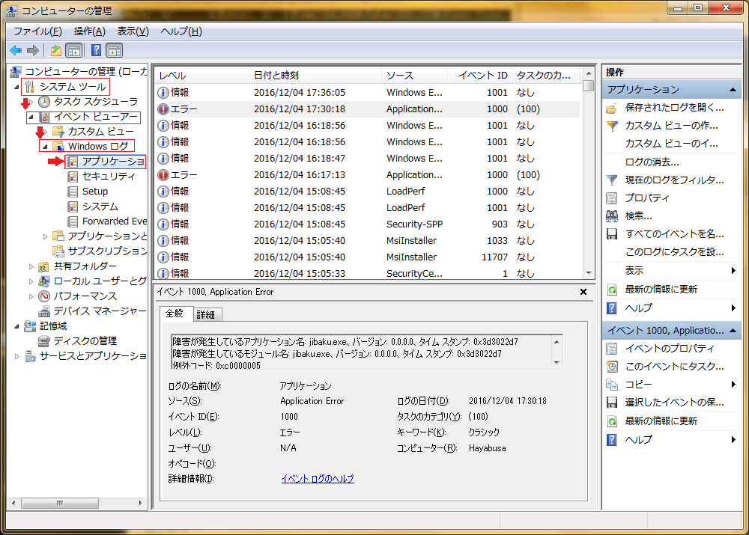Click the up-one-level folder toolbar icon
This screenshot has width=749, height=535.
[56, 50]
